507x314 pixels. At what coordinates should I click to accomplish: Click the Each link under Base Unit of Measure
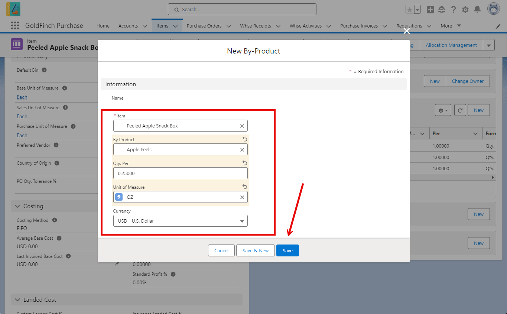[22, 97]
